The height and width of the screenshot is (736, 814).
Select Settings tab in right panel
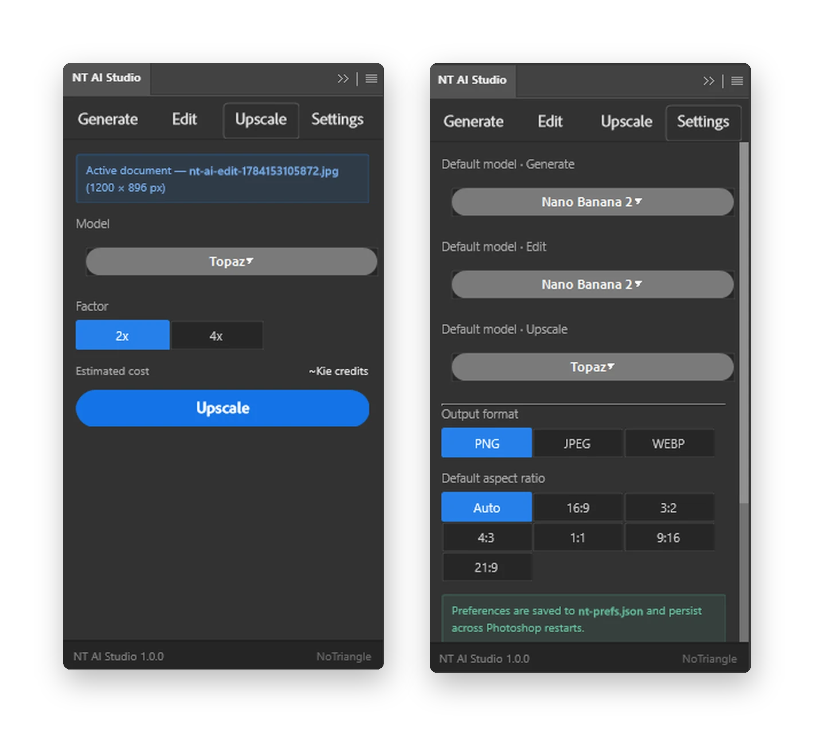(x=703, y=122)
